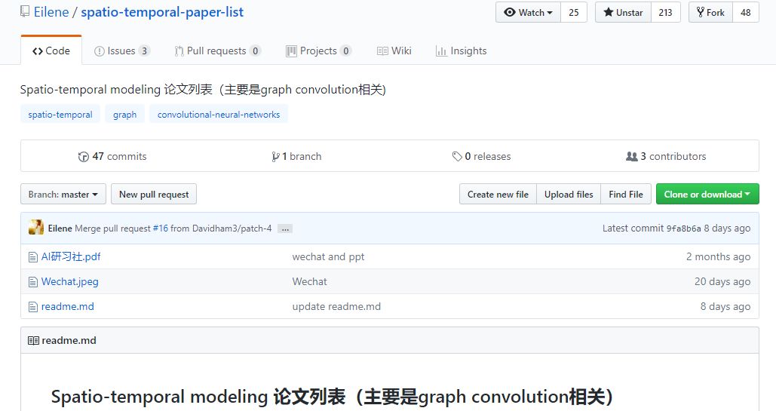Viewport: 776px width, 411px height.
Task: Select the Code tab
Action: (x=51, y=51)
